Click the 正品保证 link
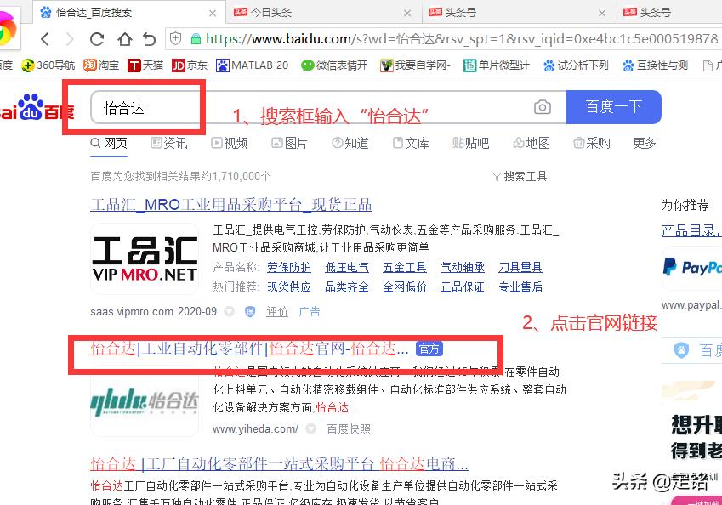Image resolution: width=722 pixels, height=505 pixels. 463,287
